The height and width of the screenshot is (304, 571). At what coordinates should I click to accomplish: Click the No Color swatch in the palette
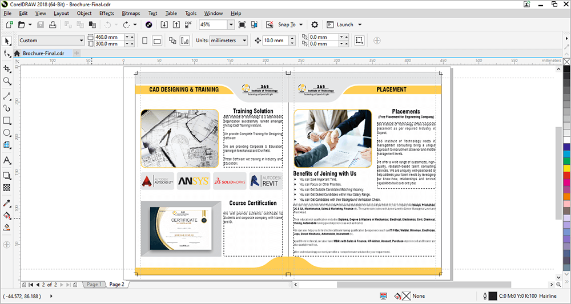[x=566, y=62]
